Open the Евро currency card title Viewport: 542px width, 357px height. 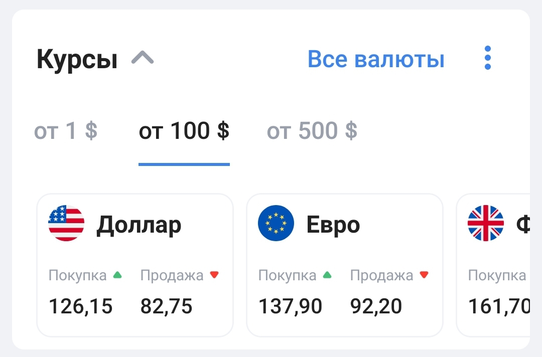tap(333, 225)
